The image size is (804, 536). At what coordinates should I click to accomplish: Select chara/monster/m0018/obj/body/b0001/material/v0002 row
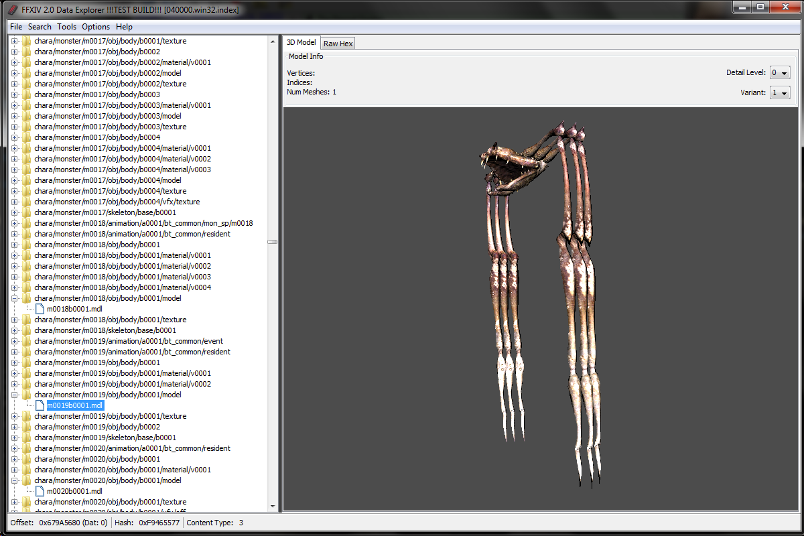pyautogui.click(x=123, y=266)
